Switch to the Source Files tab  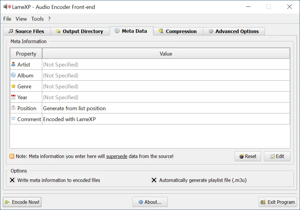pos(27,31)
